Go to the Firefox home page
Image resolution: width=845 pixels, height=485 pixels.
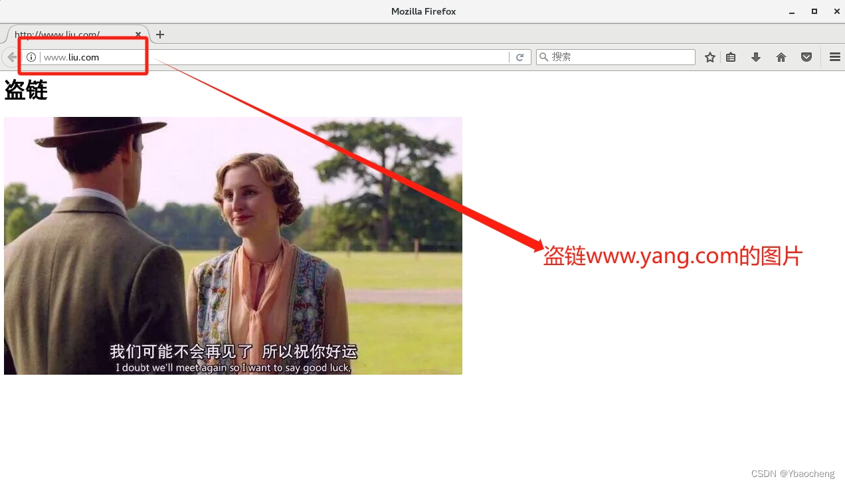click(x=781, y=57)
